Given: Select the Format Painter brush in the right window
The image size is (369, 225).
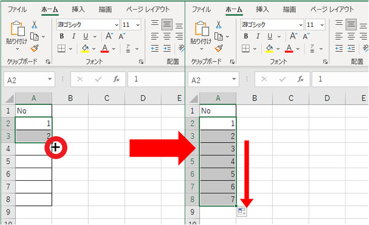Looking at the screenshot, I should coord(219,49).
